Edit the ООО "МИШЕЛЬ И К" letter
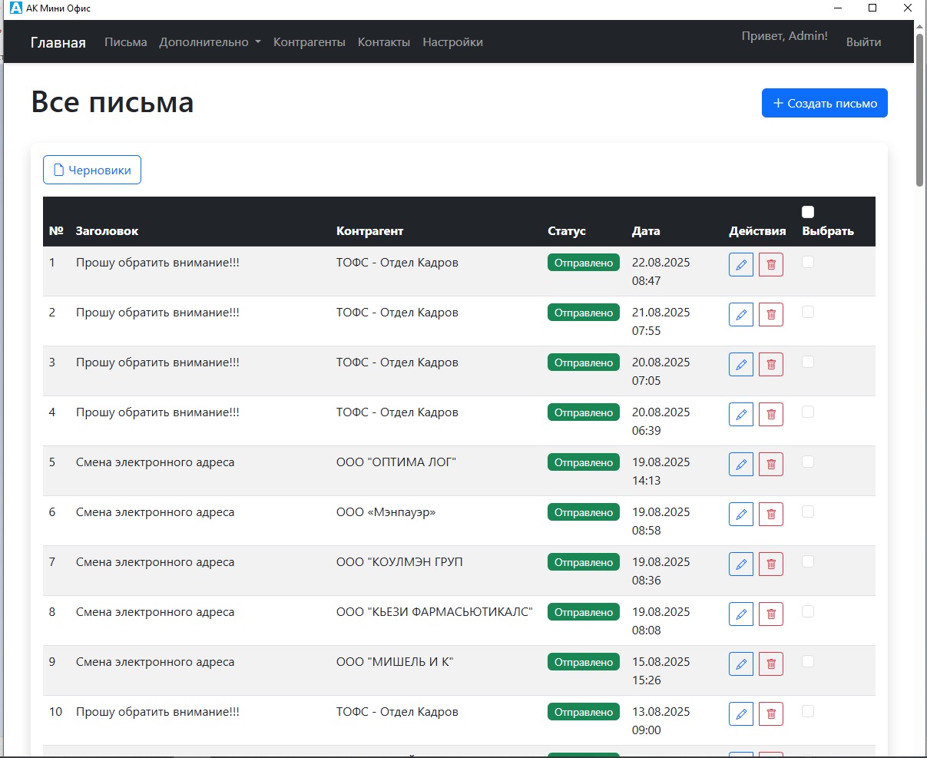Viewport: 927px width, 758px height. pyautogui.click(x=741, y=664)
